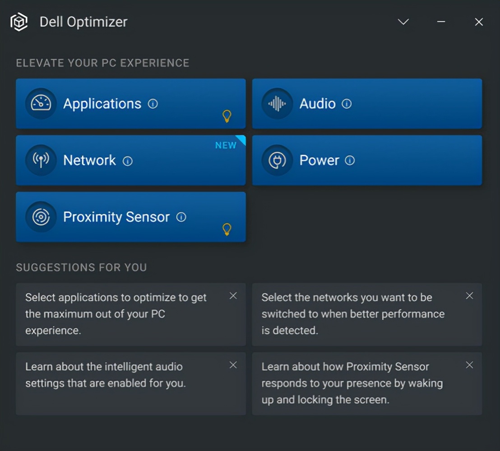Image resolution: width=500 pixels, height=451 pixels.
Task: Close the Proximity Sensor presence suggestion
Action: (x=469, y=365)
